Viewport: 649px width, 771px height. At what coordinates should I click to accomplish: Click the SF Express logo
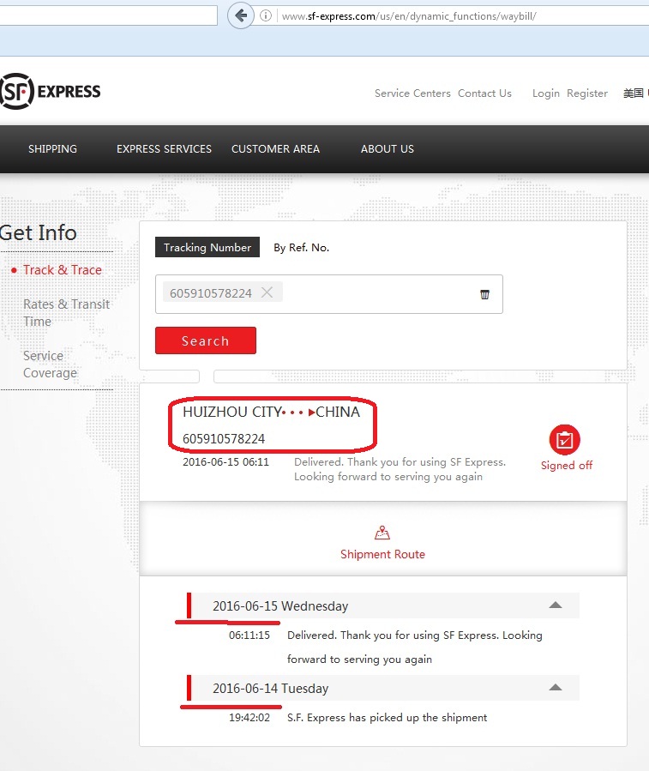(50, 92)
